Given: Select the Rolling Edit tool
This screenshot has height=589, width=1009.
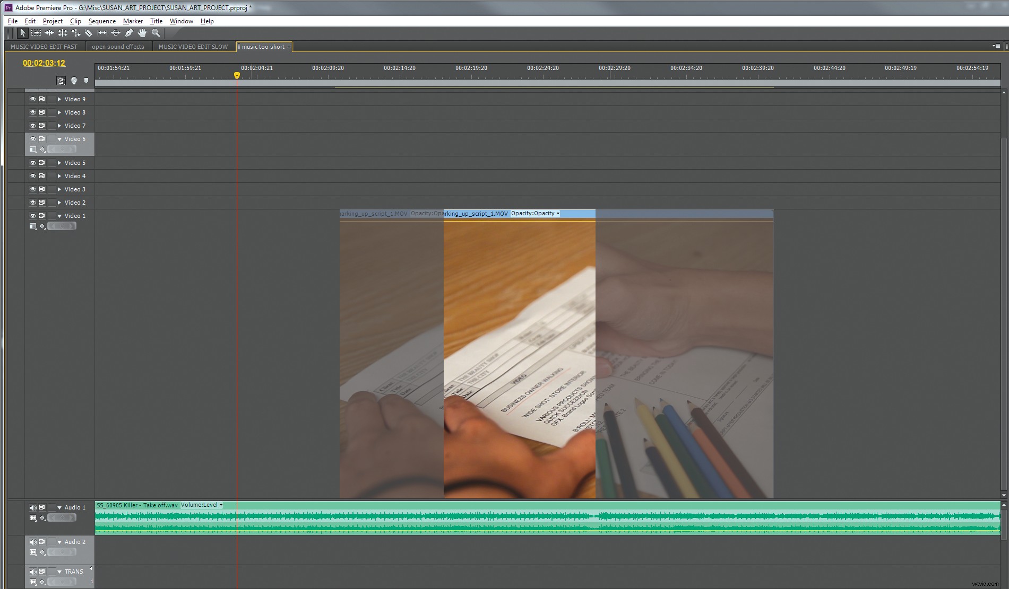Looking at the screenshot, I should pyautogui.click(x=62, y=33).
